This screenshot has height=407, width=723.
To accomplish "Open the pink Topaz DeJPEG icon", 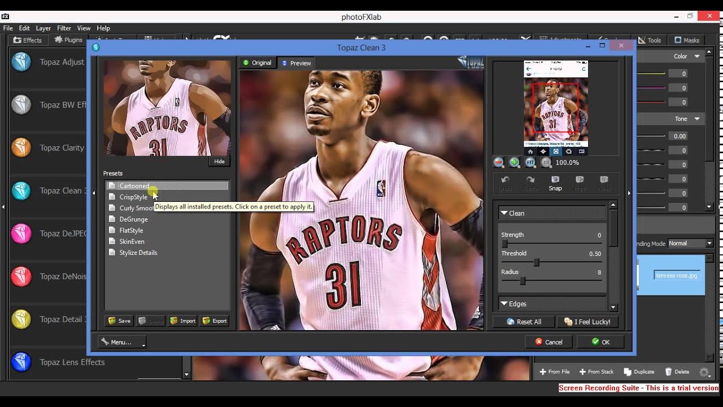I will [21, 233].
